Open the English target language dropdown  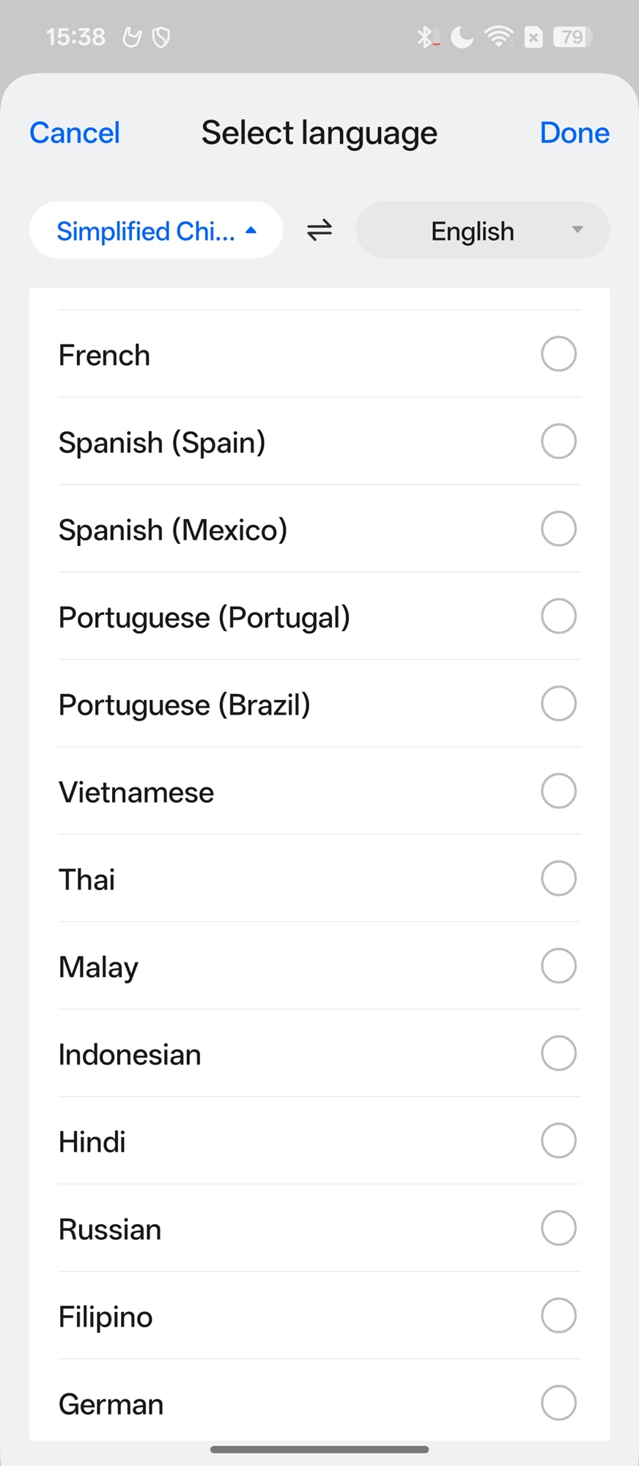coord(482,230)
